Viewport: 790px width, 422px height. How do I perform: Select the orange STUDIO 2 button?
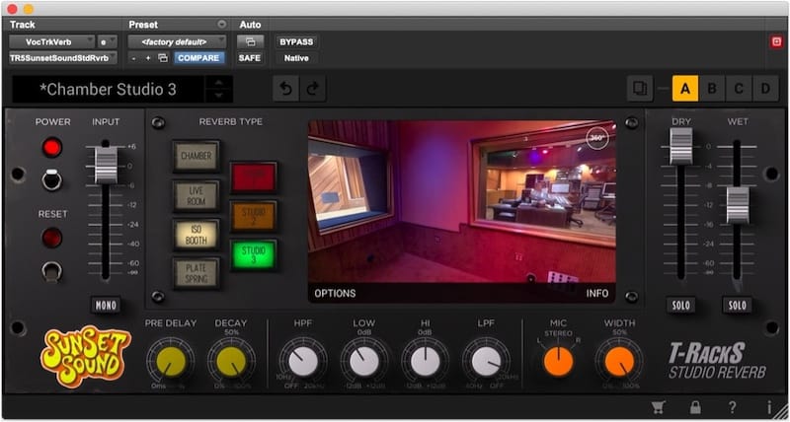[x=254, y=216]
